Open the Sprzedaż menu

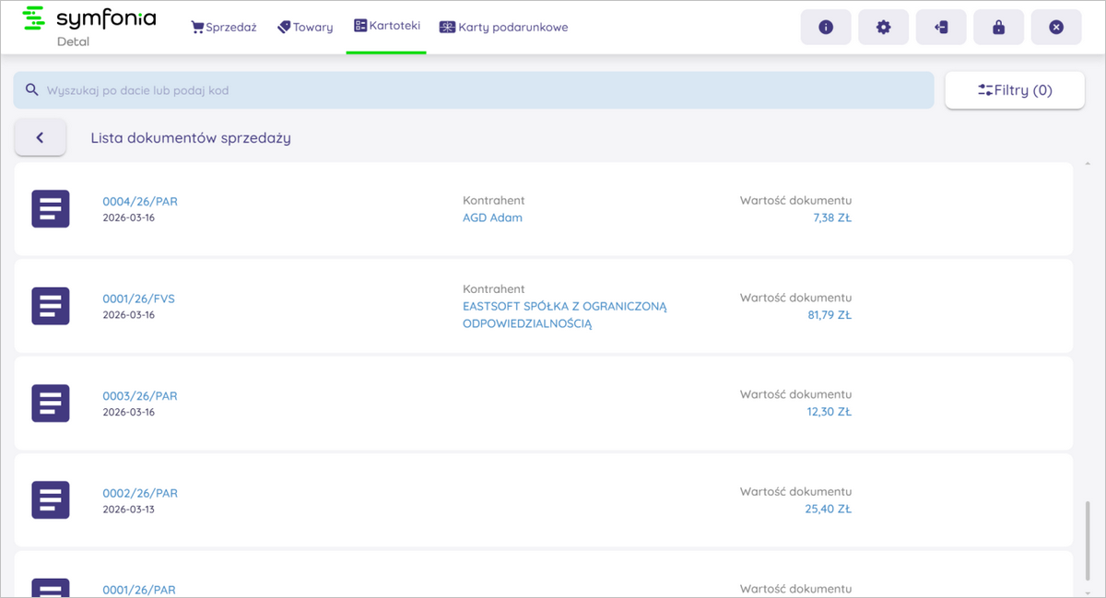[x=224, y=28]
